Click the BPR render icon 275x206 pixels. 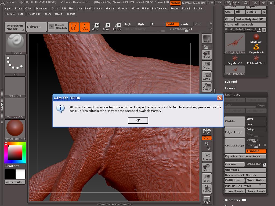point(207,39)
